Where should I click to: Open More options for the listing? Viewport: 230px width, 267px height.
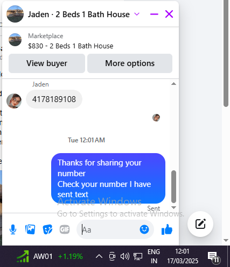coord(130,63)
